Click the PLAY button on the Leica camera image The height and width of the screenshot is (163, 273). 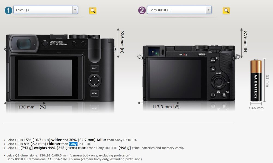pos(94,68)
